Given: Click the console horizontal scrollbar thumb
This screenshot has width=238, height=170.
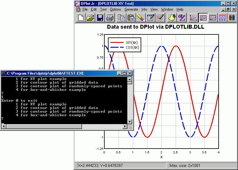Looking at the screenshot, I should point(44,126).
